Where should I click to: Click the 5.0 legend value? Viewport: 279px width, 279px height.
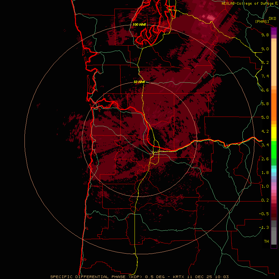(265, 117)
